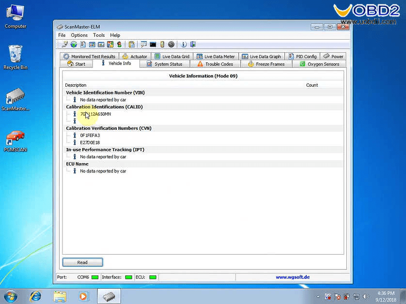Open the Options menu
The image size is (406, 304).
[x=79, y=35]
